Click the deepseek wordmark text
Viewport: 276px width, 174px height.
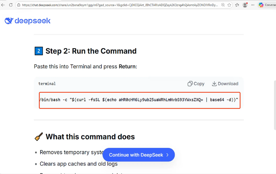click(32, 21)
